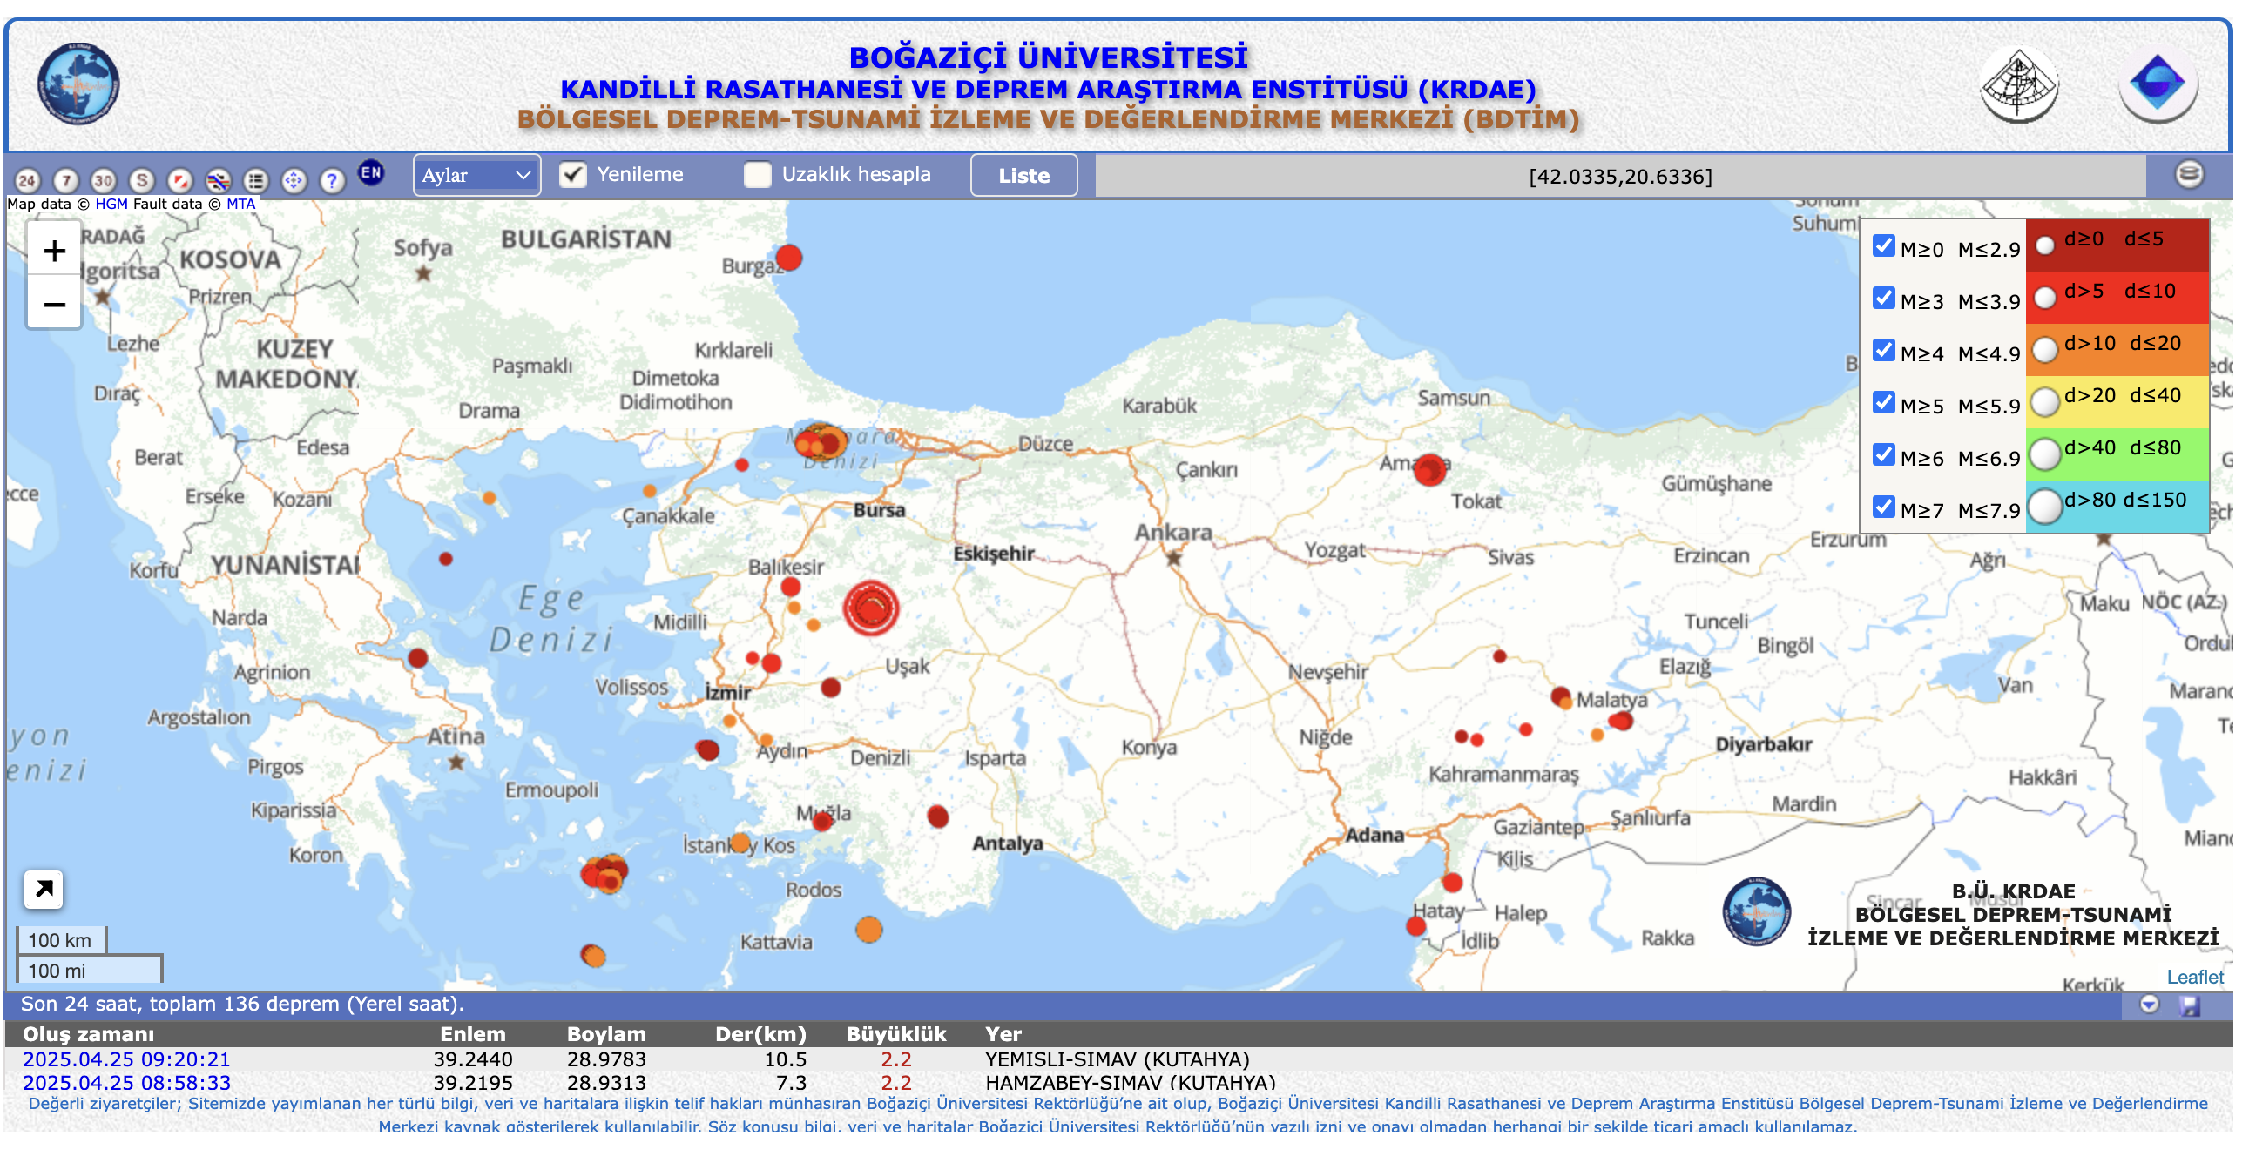Screen dimensions: 2249x1156
Task: Click the Boylam column header
Action: click(606, 1034)
